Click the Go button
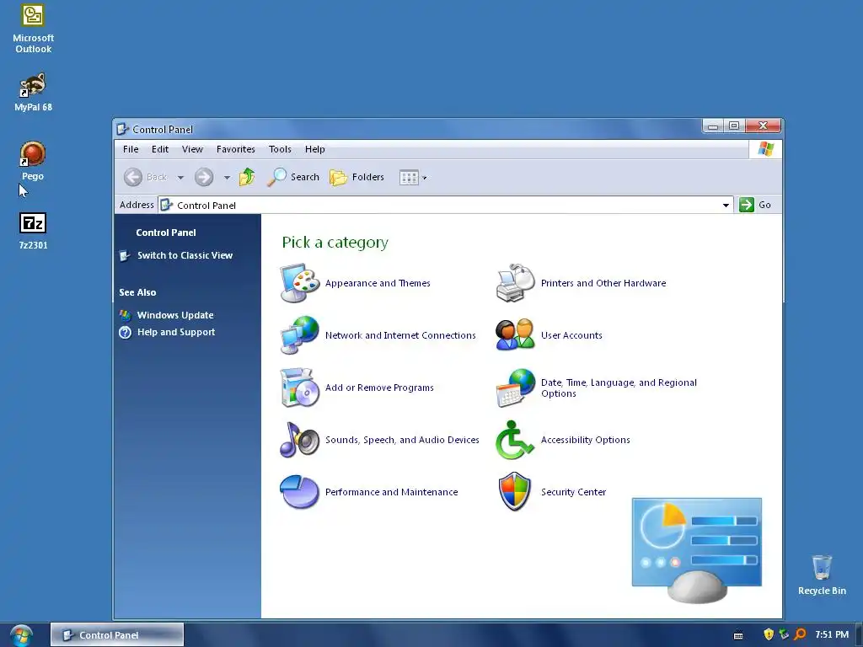 click(755, 205)
